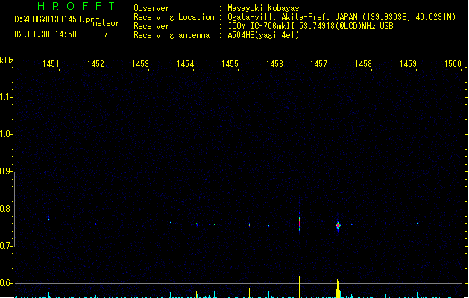Viewport: 469px width, 298px height.
Task: Click the tallest yellow power spike at bottom
Action: pos(300,287)
